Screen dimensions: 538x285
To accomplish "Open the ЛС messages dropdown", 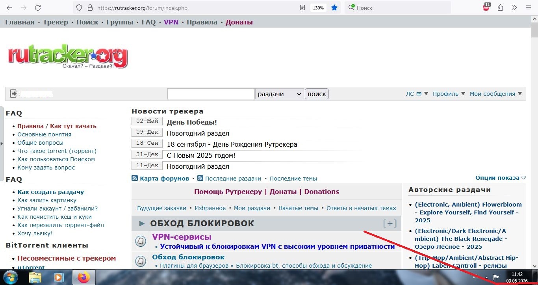I will tap(417, 94).
